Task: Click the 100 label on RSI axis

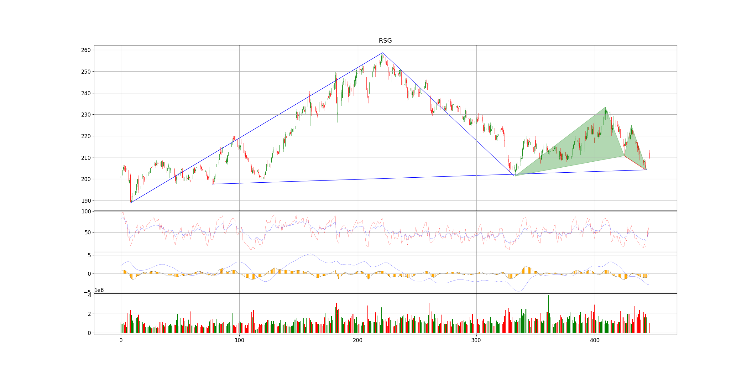Action: pyautogui.click(x=86, y=211)
